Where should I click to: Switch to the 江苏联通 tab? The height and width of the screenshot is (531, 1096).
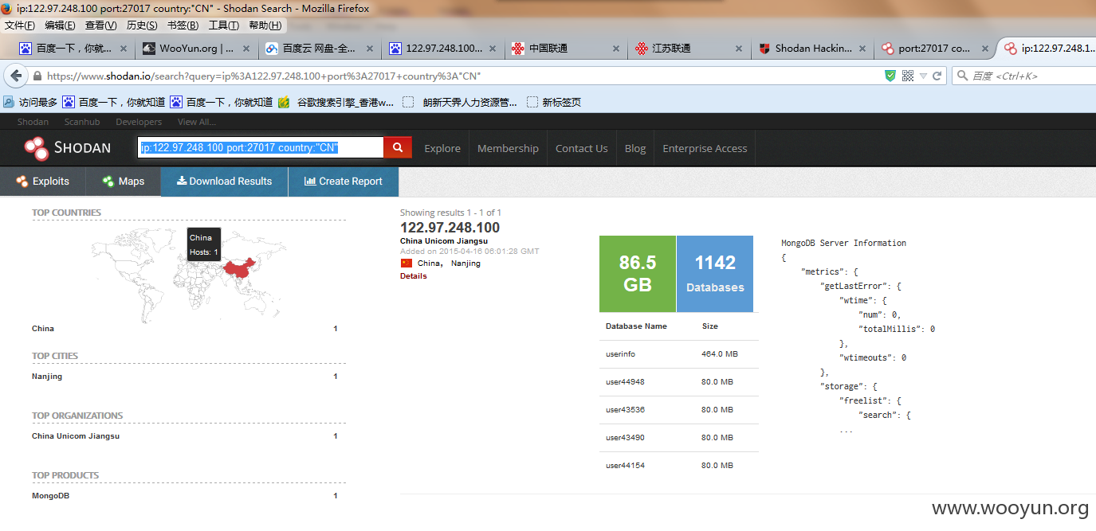pyautogui.click(x=689, y=49)
